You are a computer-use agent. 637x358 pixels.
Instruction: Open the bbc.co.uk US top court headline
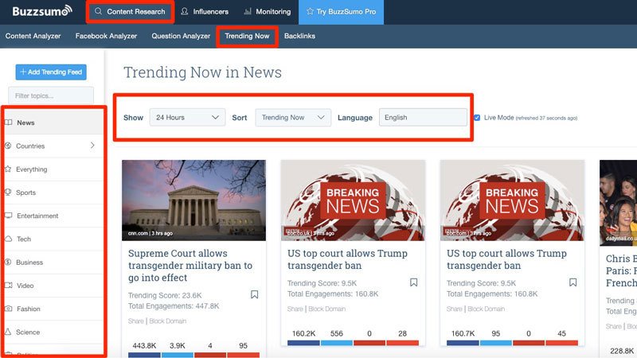347,259
